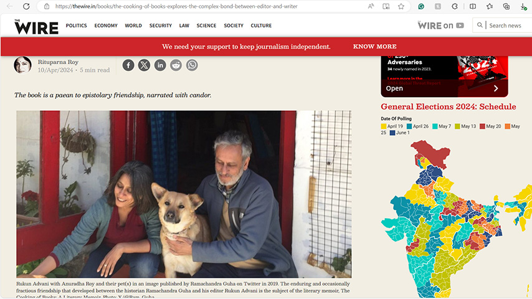
Task: Open The Wire homepage logo
Action: (36, 26)
